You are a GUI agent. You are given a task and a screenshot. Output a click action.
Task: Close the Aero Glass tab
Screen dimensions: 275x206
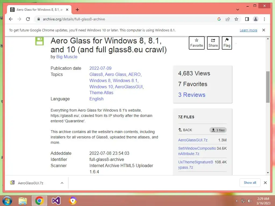pyautogui.click(x=67, y=10)
